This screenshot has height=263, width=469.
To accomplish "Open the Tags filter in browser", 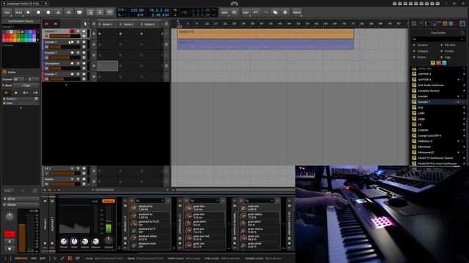I will [448, 57].
